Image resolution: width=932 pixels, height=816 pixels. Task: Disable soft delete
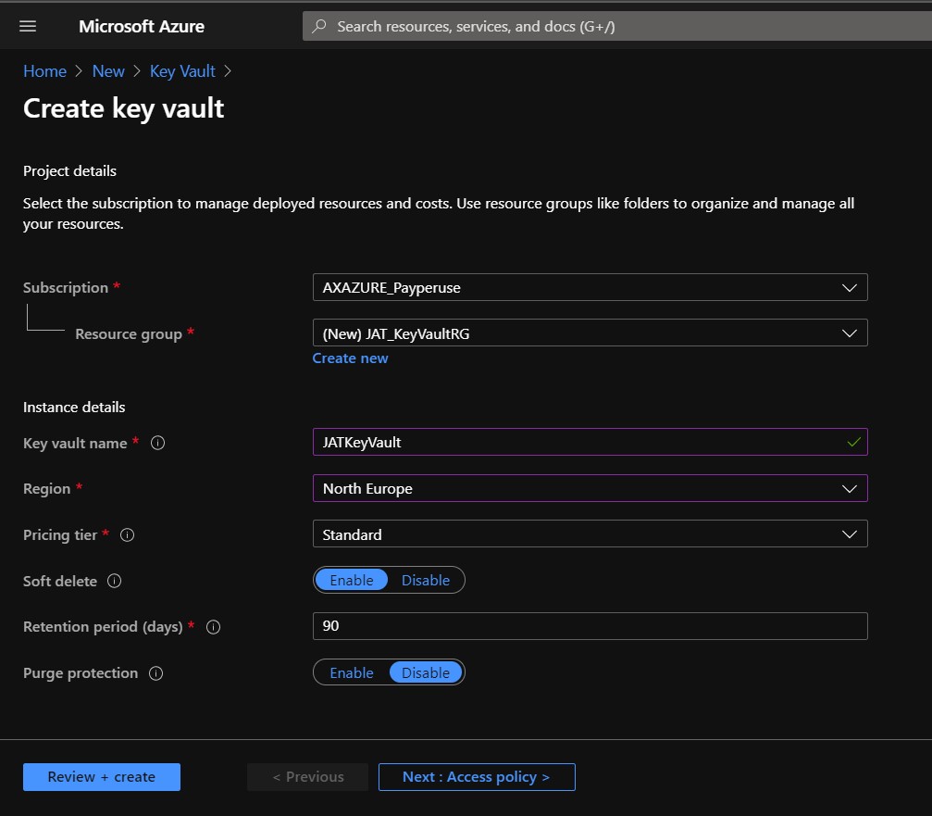(x=426, y=580)
